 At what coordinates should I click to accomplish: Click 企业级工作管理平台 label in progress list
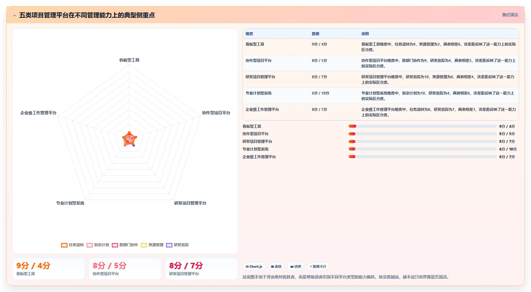259,157
